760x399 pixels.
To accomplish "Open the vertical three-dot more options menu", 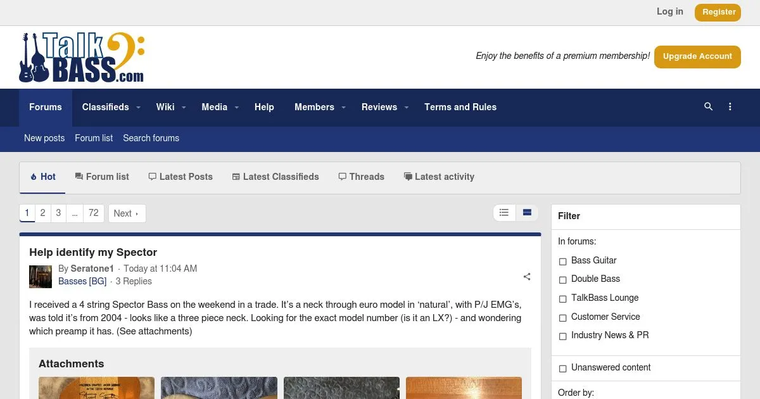I will pyautogui.click(x=730, y=107).
